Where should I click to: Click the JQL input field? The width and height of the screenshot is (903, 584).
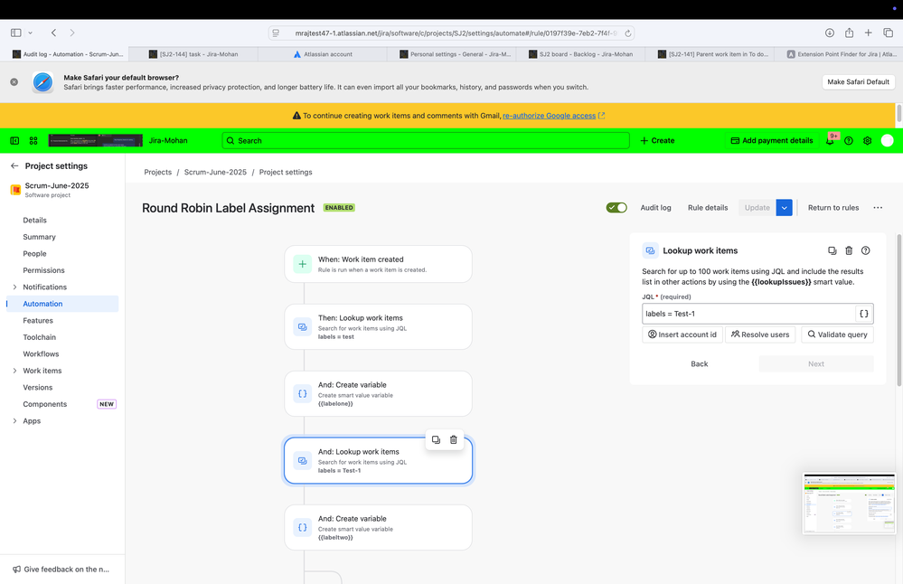coord(748,314)
